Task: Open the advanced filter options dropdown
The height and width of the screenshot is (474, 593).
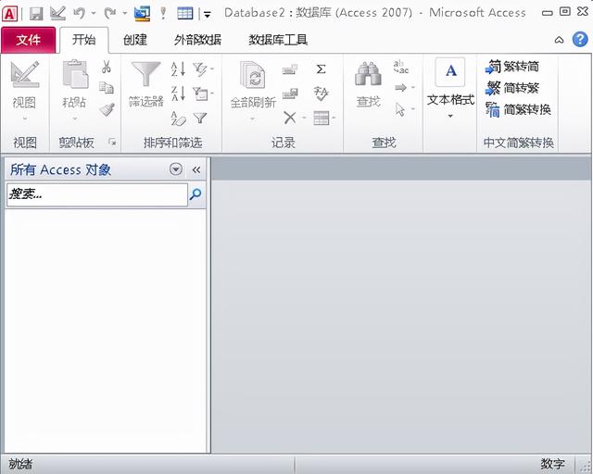Action: coord(204,93)
